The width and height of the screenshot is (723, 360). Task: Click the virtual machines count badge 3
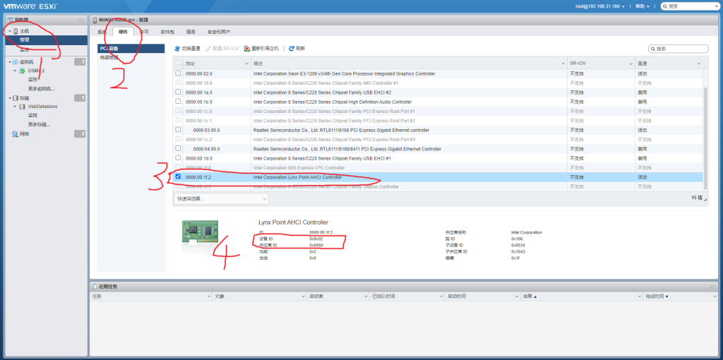pos(80,62)
